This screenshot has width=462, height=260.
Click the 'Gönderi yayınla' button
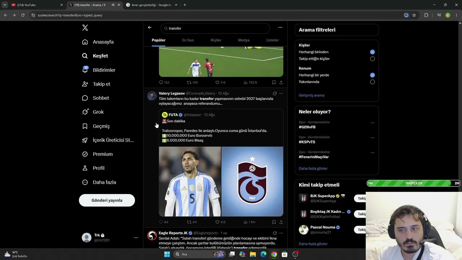tap(107, 200)
